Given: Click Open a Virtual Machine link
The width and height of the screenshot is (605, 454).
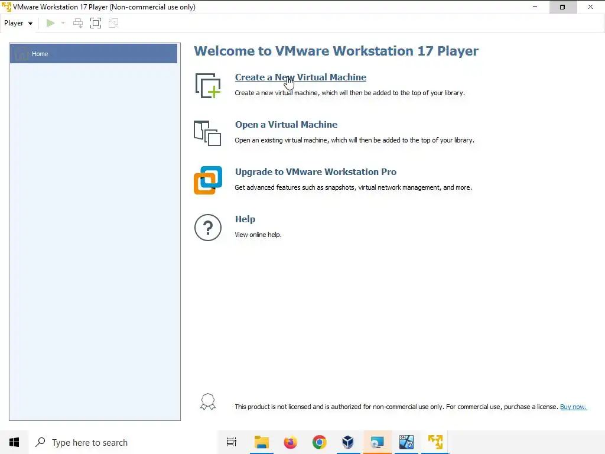Looking at the screenshot, I should 287,125.
